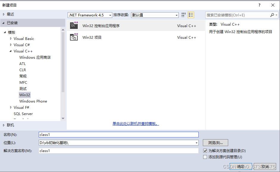Enable 添加到源代码管理(U)
Viewport: 280px width, 172px height.
pyautogui.click(x=205, y=157)
